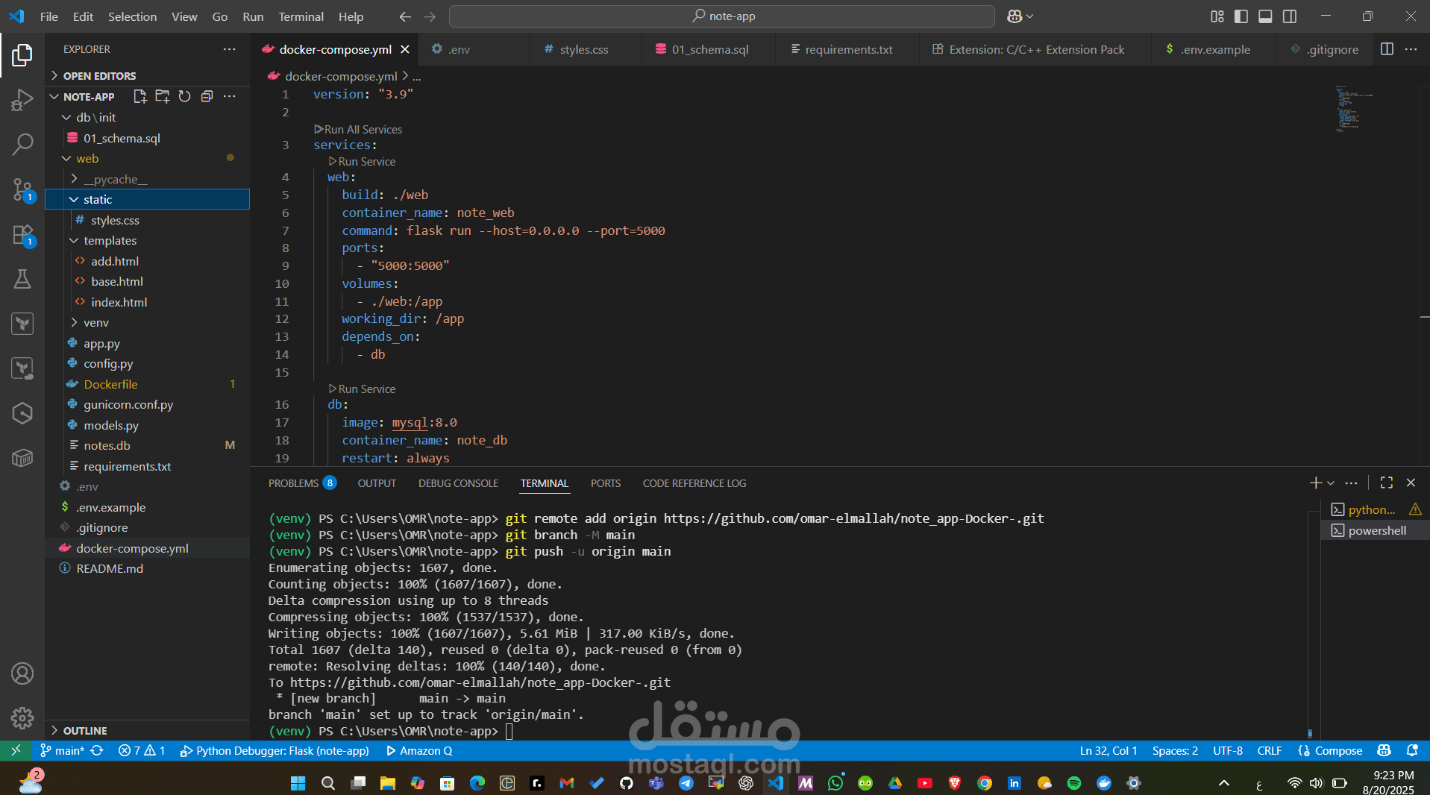1430x795 pixels.
Task: Open Telegram from the taskbar
Action: tap(686, 783)
